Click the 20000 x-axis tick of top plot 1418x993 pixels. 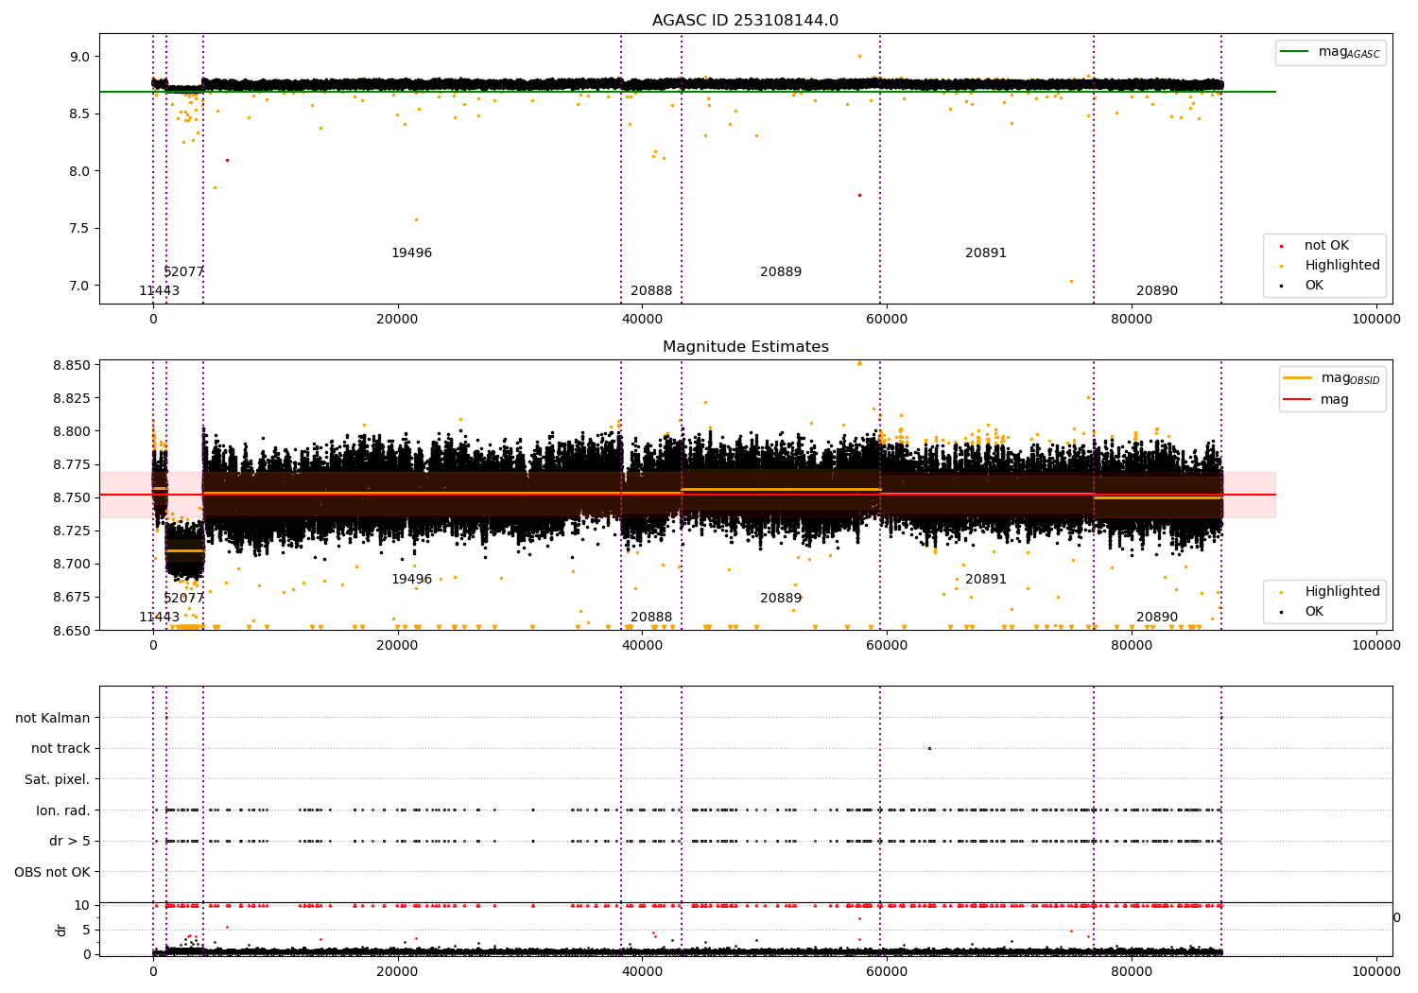[x=398, y=320]
